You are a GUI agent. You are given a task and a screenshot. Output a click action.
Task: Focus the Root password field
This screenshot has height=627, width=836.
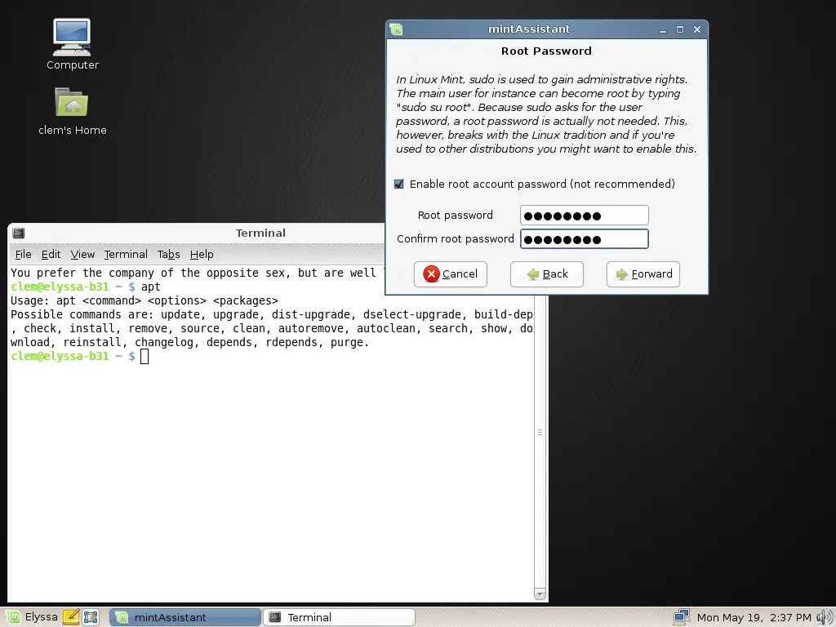tap(585, 216)
